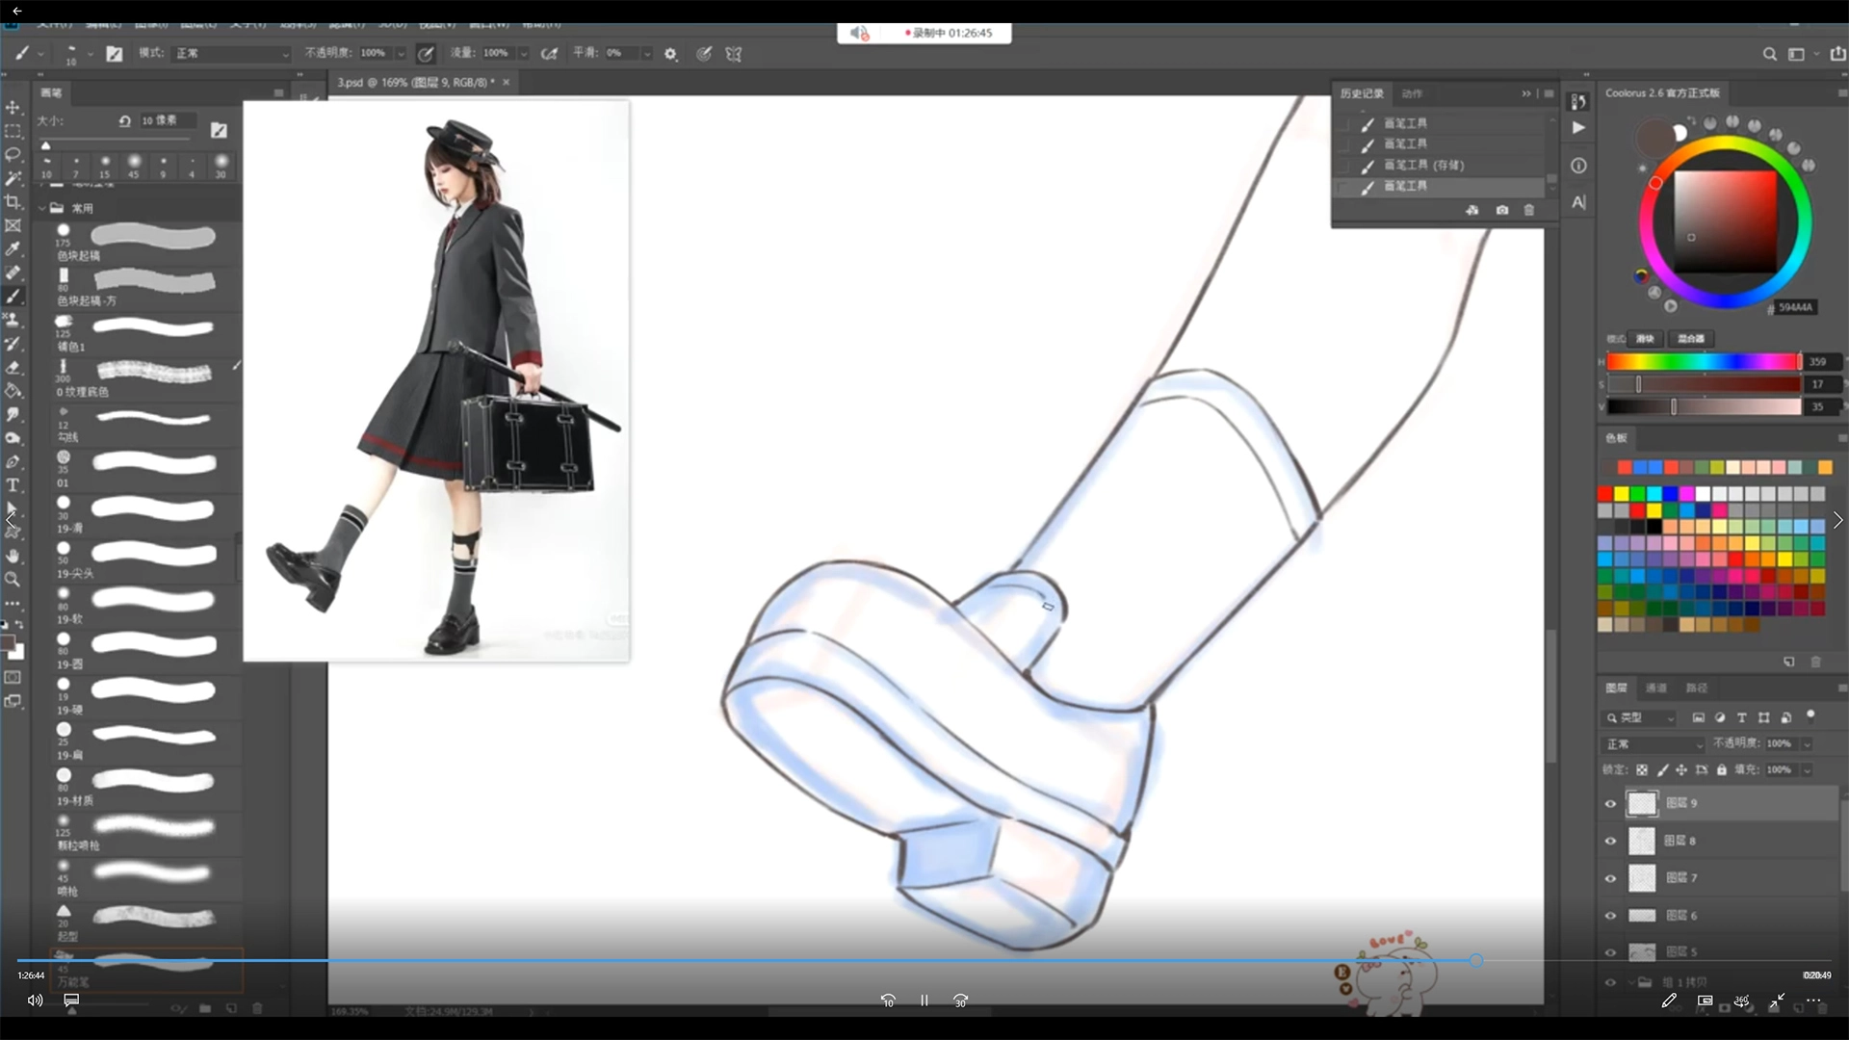Hide layer 图层 8 with eye icon
Viewport: 1849px width, 1040px height.
(1610, 841)
